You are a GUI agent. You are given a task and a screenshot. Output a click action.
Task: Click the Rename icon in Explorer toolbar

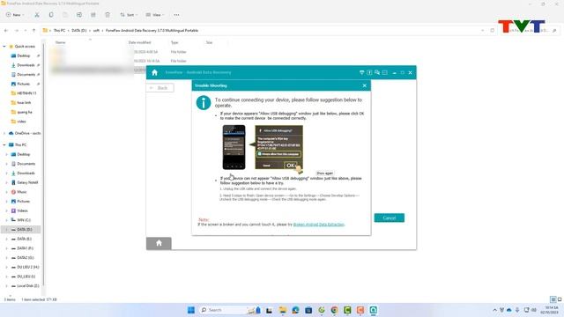79,15
